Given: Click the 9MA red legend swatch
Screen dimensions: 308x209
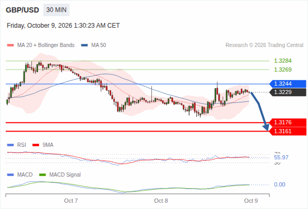Looking at the screenshot, I should 35,145.
